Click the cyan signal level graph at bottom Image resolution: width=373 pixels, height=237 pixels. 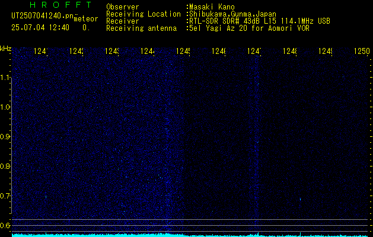[x=190, y=235]
